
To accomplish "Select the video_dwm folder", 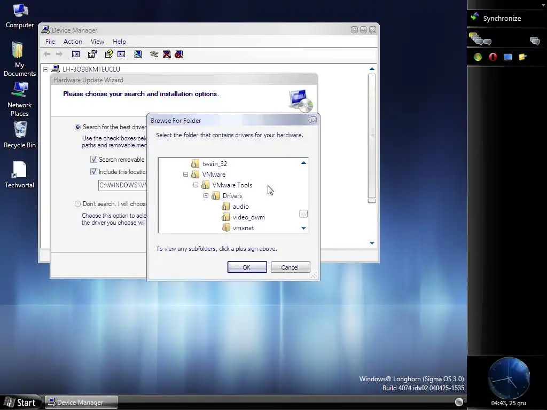I will pos(249,217).
